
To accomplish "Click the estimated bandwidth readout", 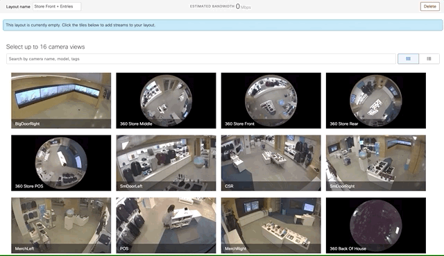I will (221, 6).
